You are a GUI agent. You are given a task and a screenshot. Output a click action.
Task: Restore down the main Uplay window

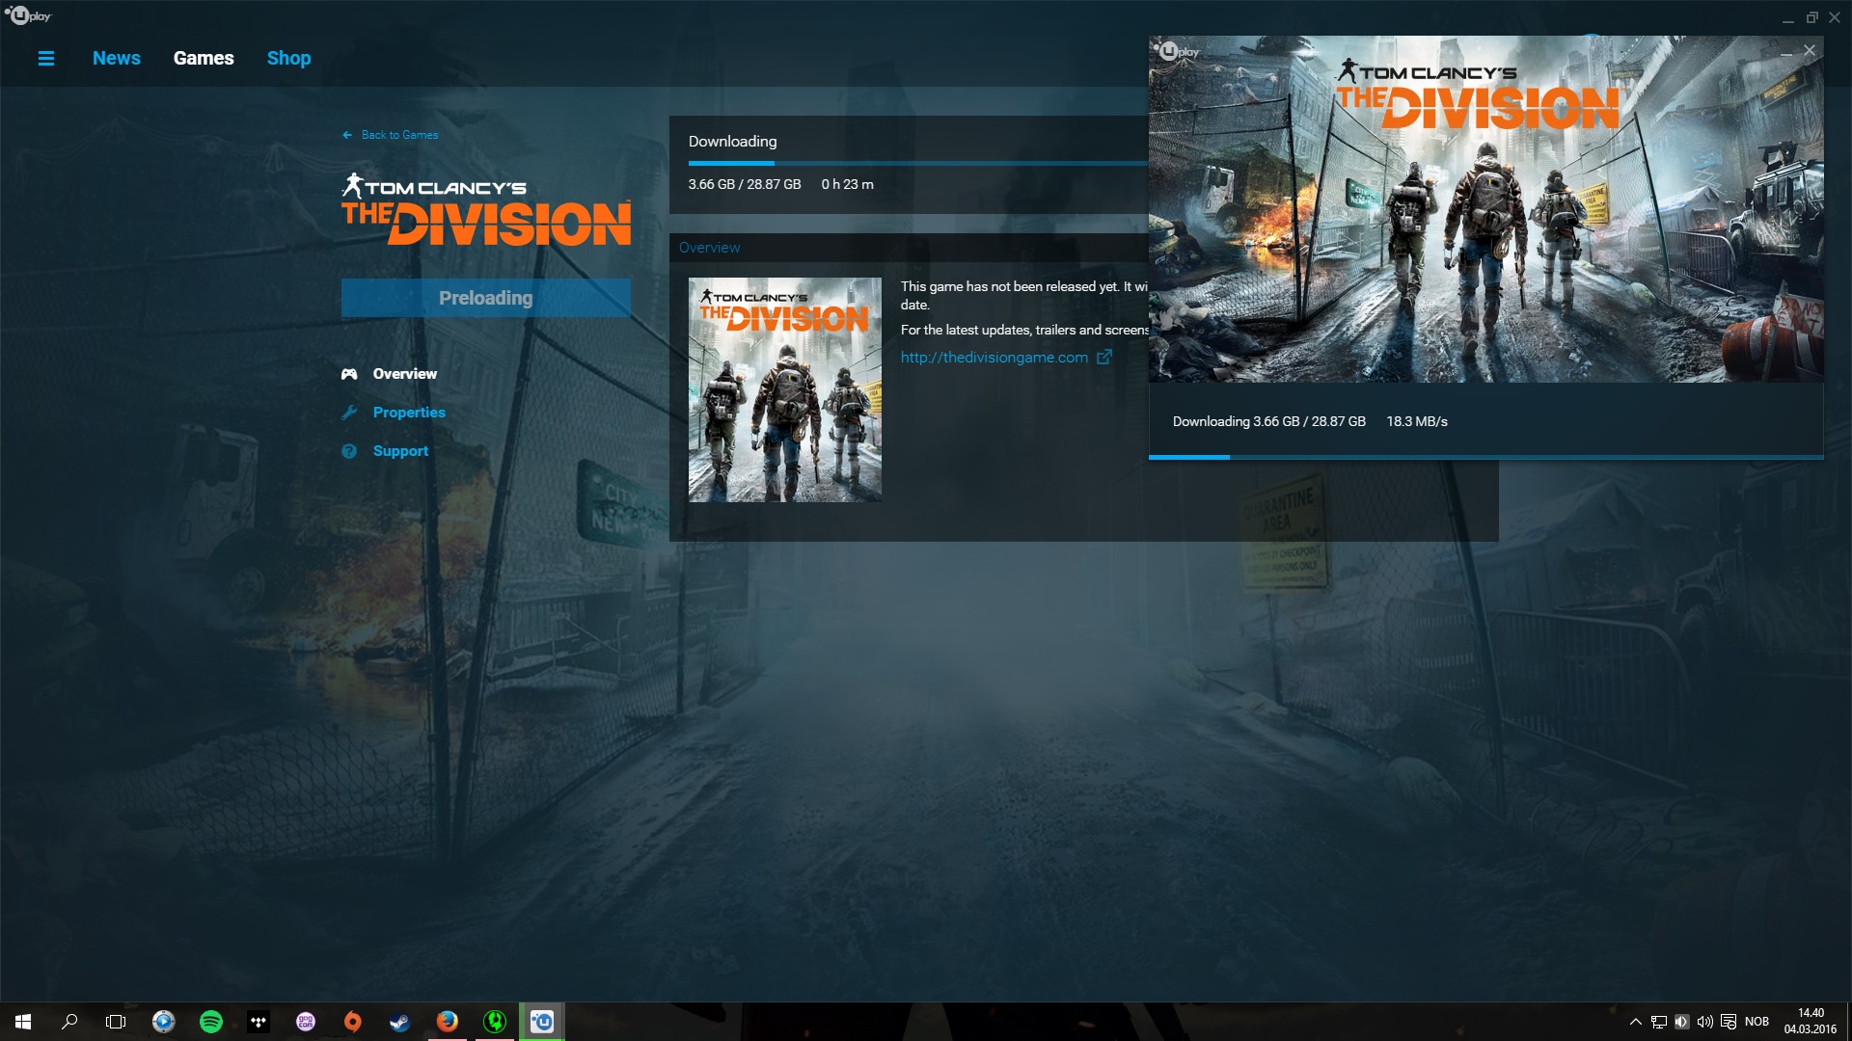pyautogui.click(x=1811, y=17)
